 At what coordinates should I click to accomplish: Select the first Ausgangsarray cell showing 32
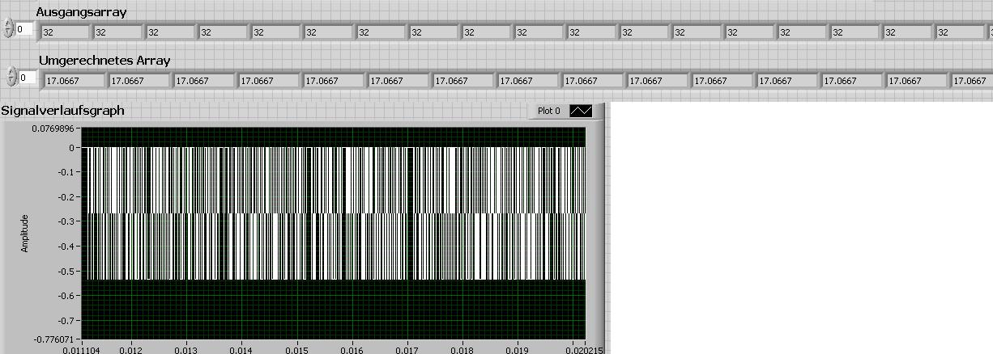point(65,33)
